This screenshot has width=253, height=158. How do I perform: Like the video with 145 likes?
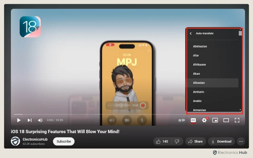(162, 142)
